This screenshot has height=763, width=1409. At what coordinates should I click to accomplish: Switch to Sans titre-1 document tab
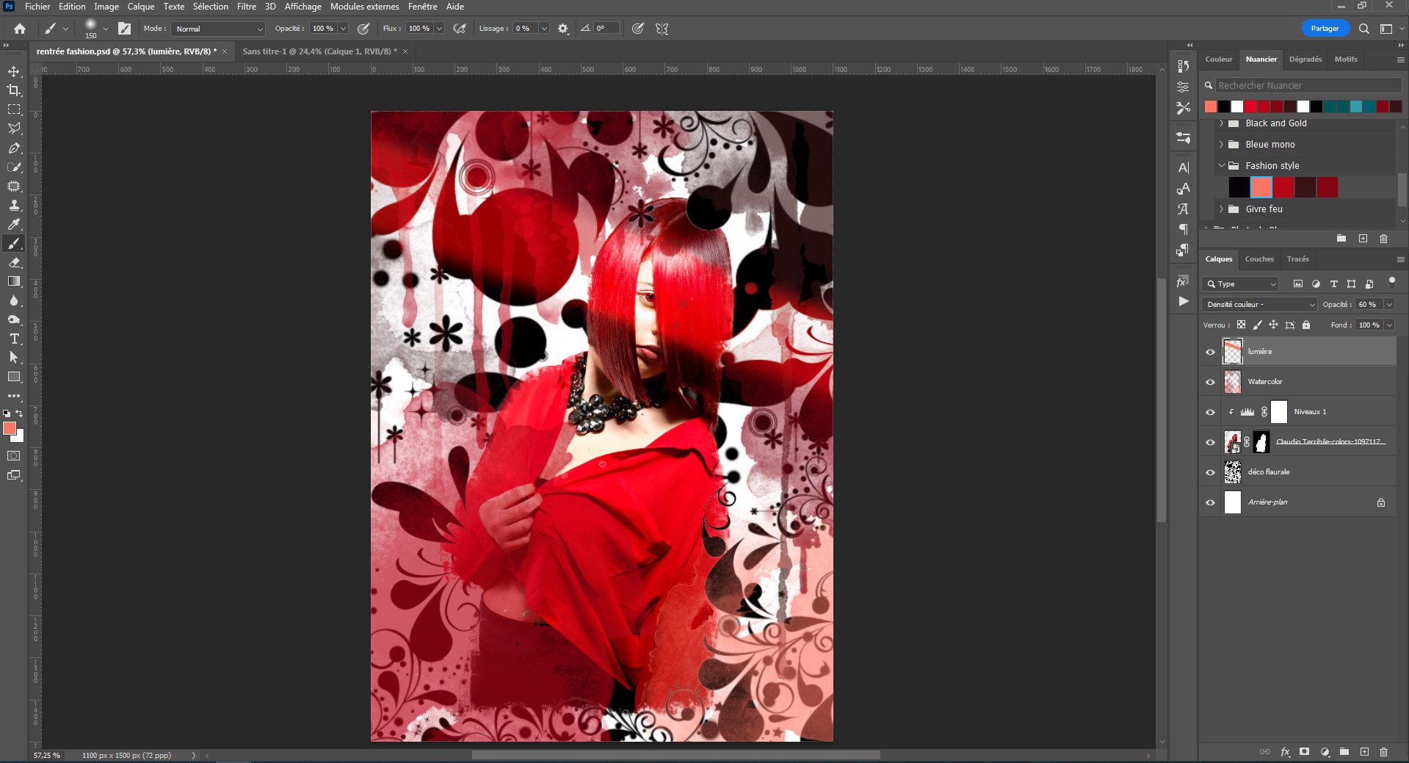pos(319,51)
